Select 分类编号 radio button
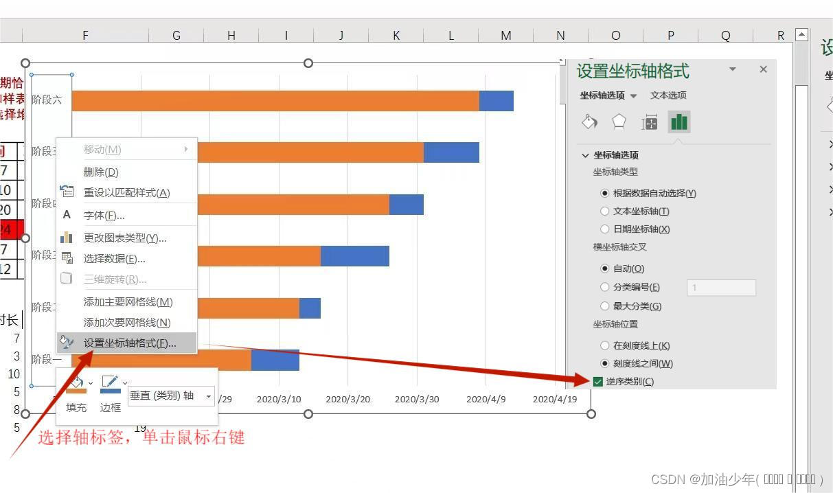 pos(604,287)
